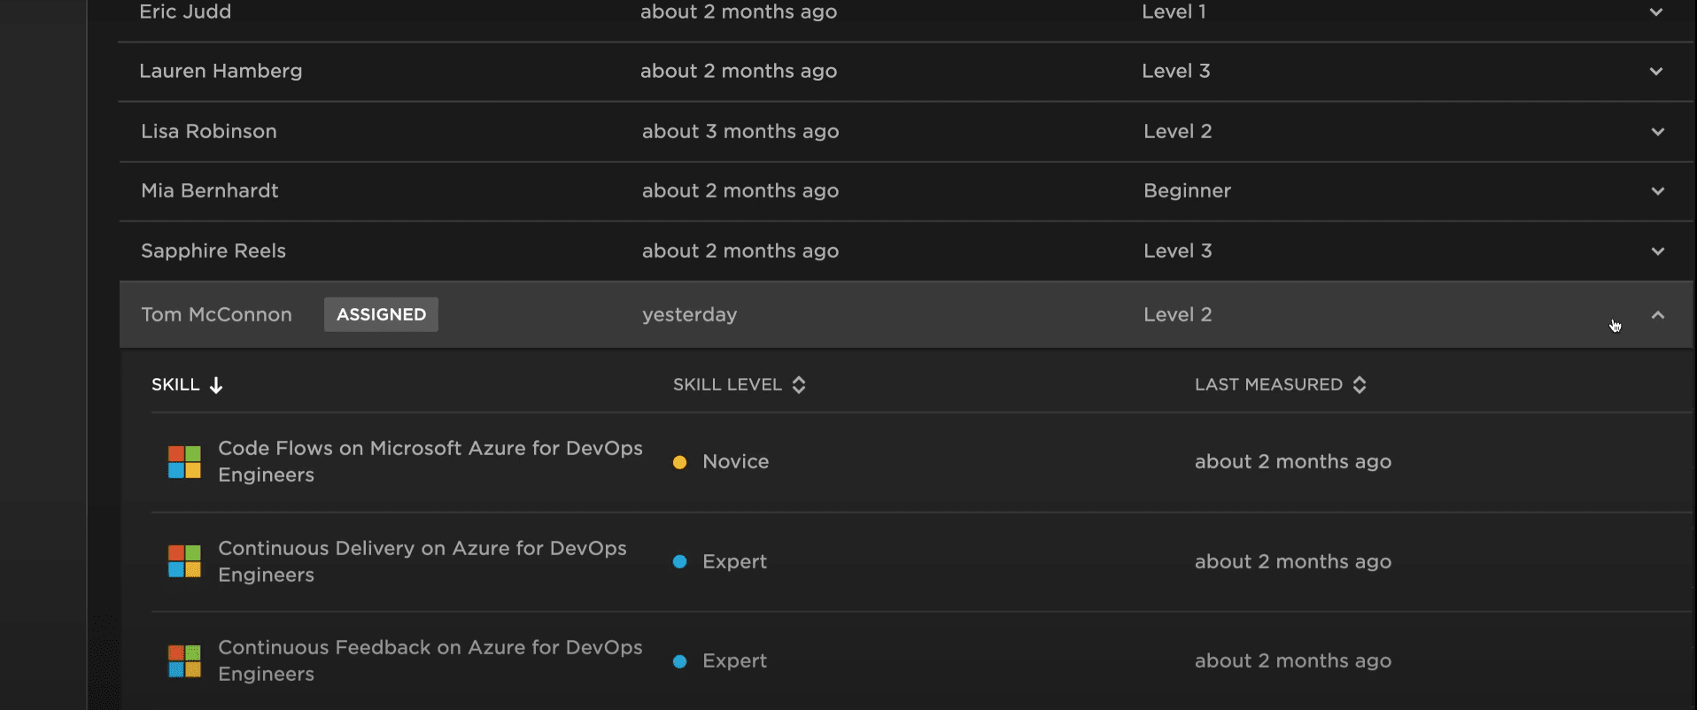Select the Eric Judd name
Screen dimensions: 1697x710
click(x=185, y=12)
